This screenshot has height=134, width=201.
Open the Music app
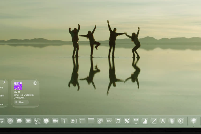pos(118,121)
